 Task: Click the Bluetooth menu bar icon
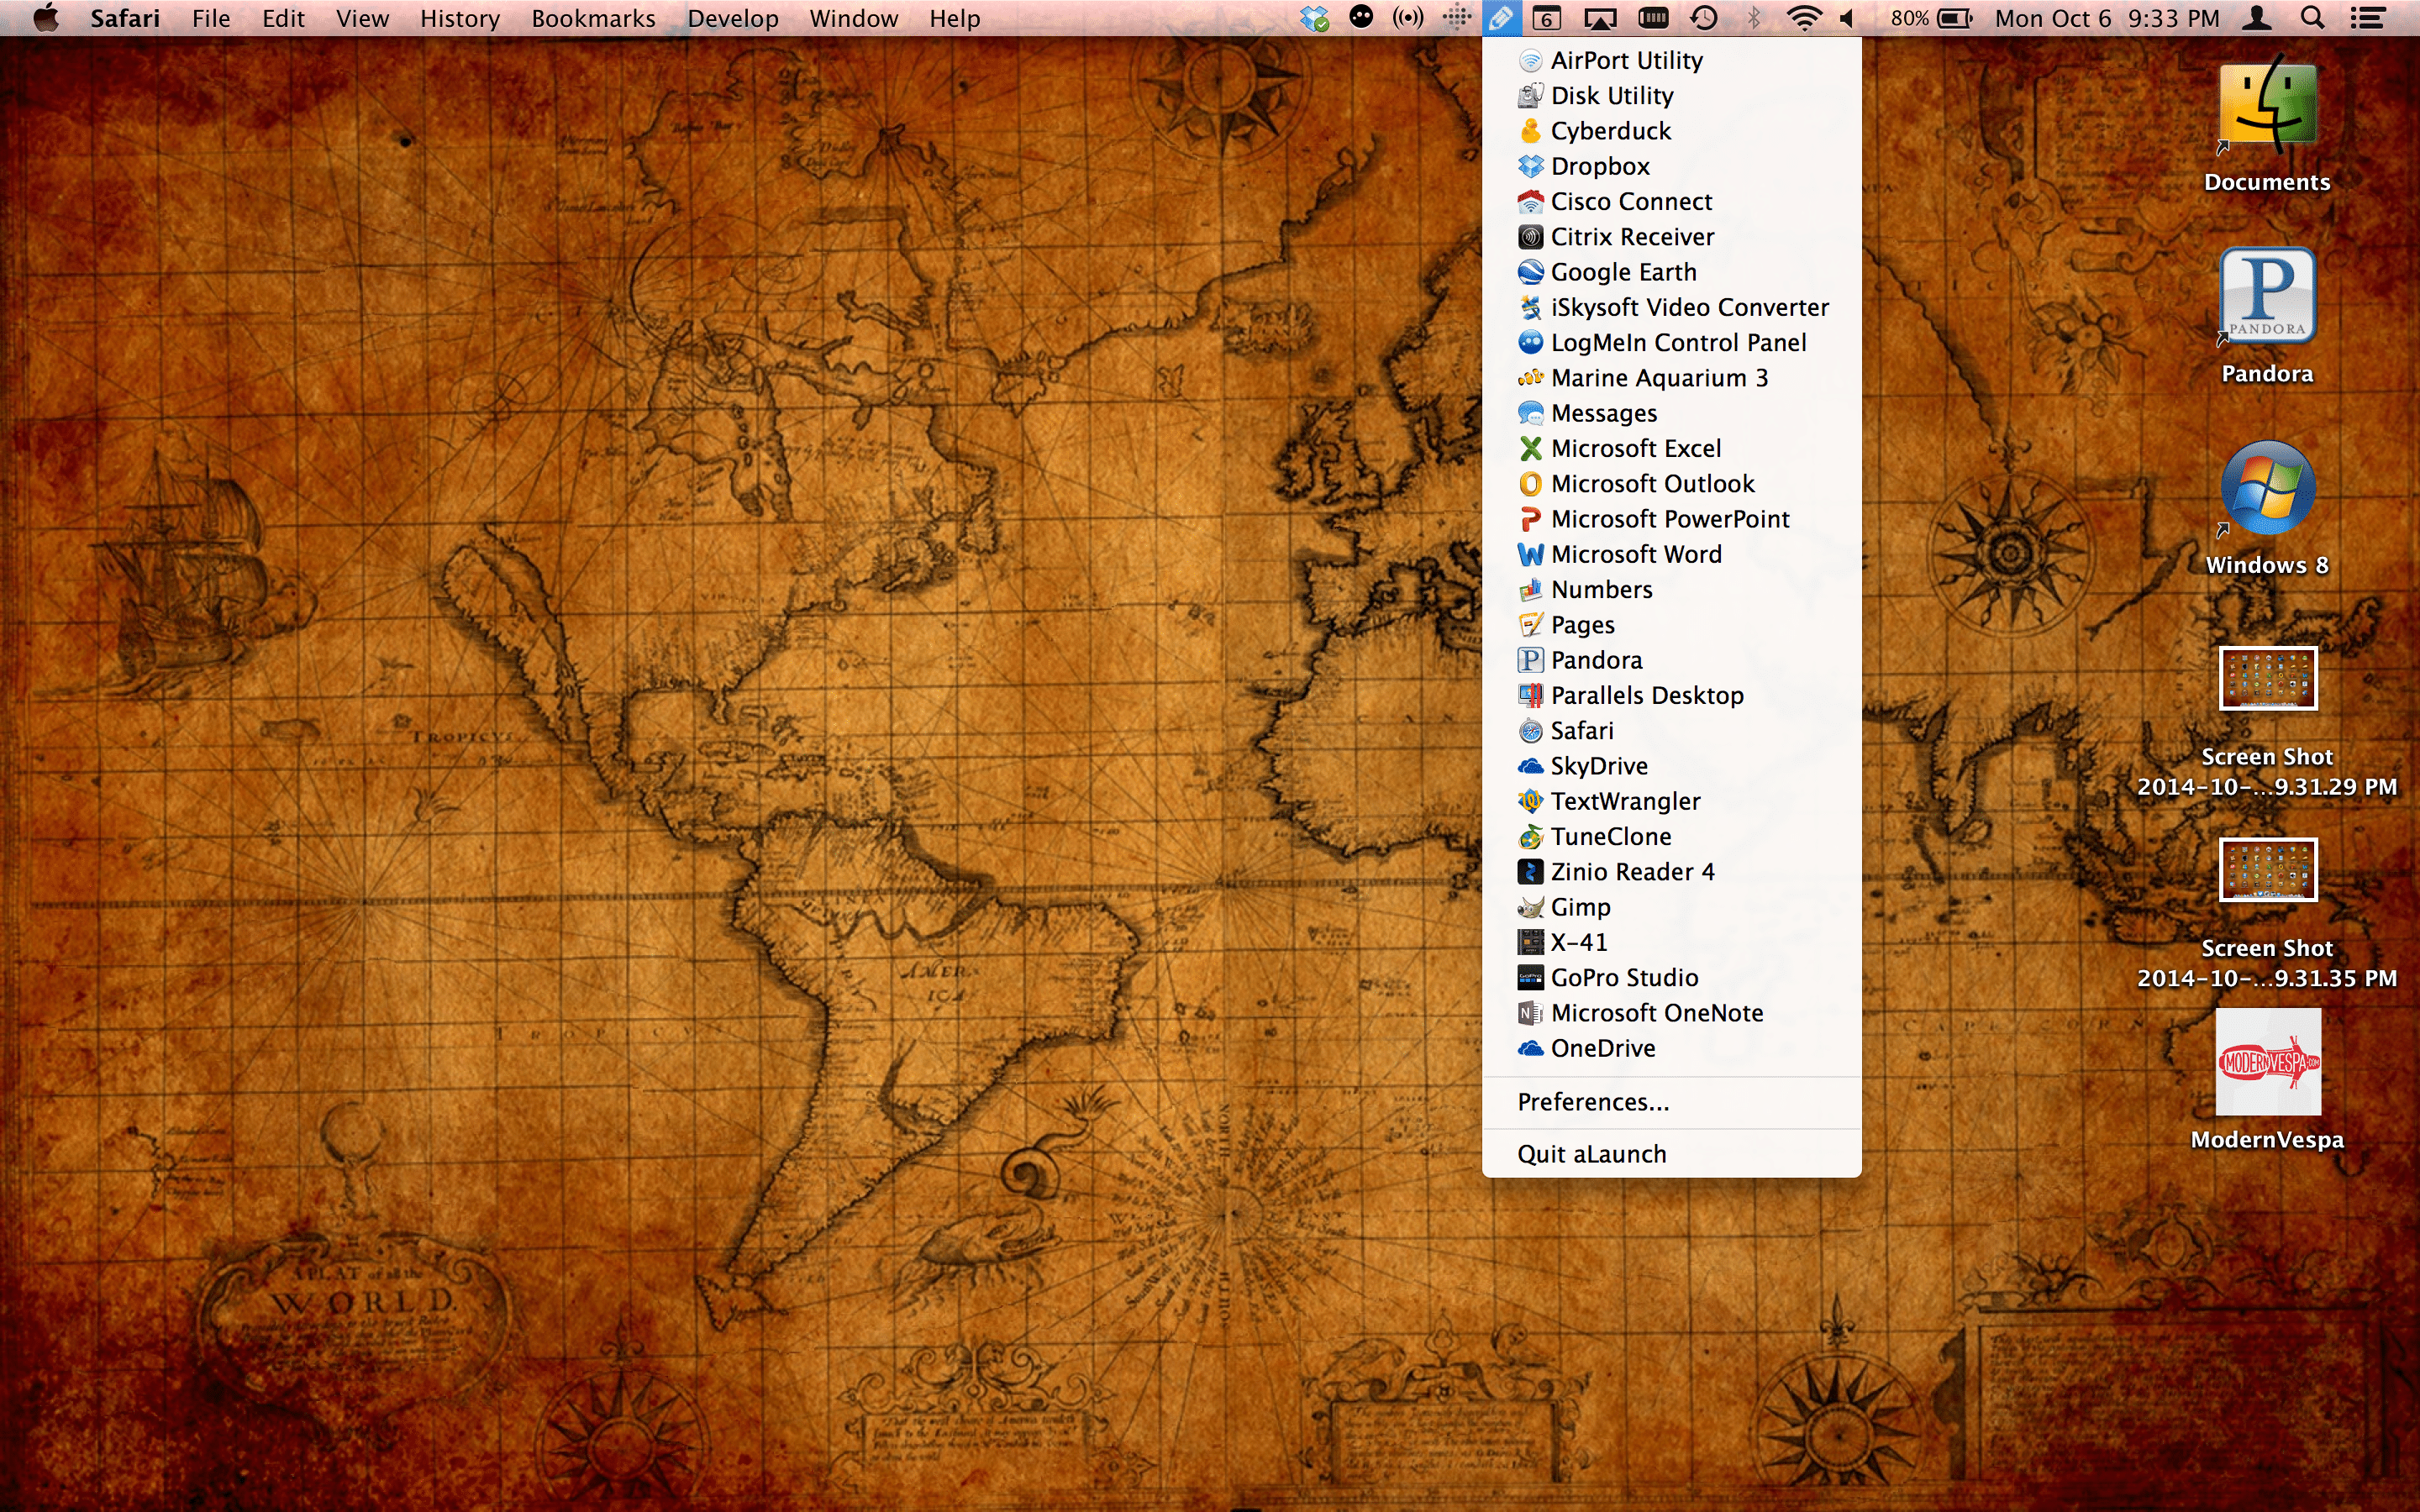click(1753, 18)
